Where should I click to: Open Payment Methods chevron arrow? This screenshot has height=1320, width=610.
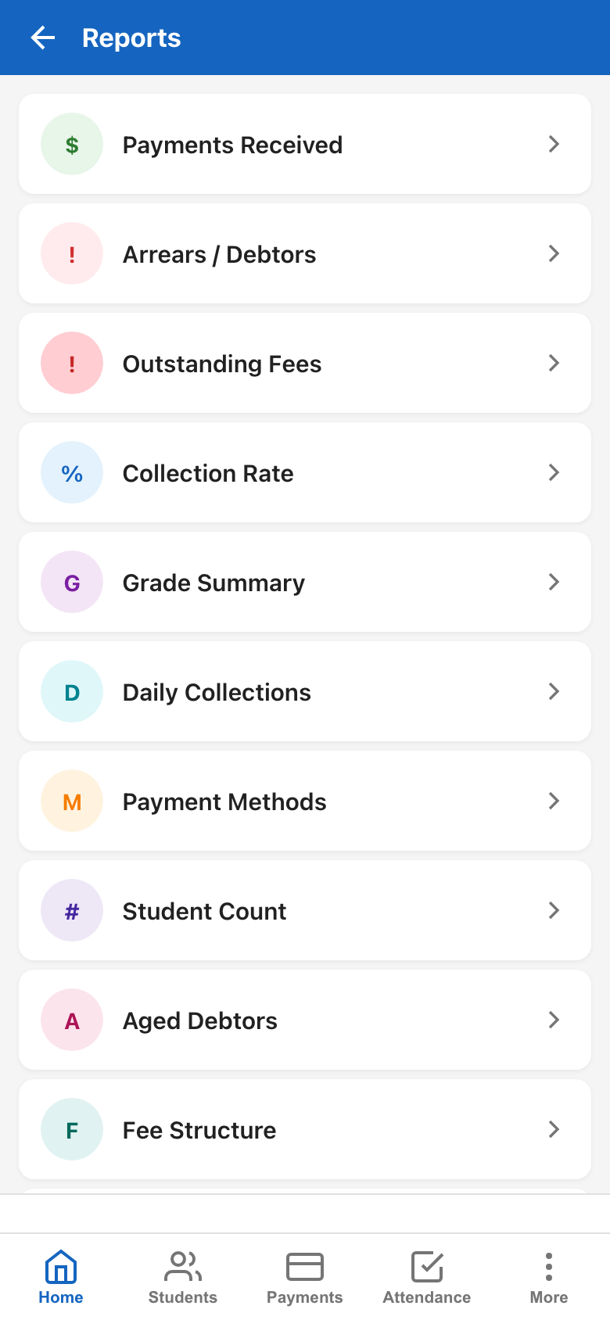click(554, 801)
